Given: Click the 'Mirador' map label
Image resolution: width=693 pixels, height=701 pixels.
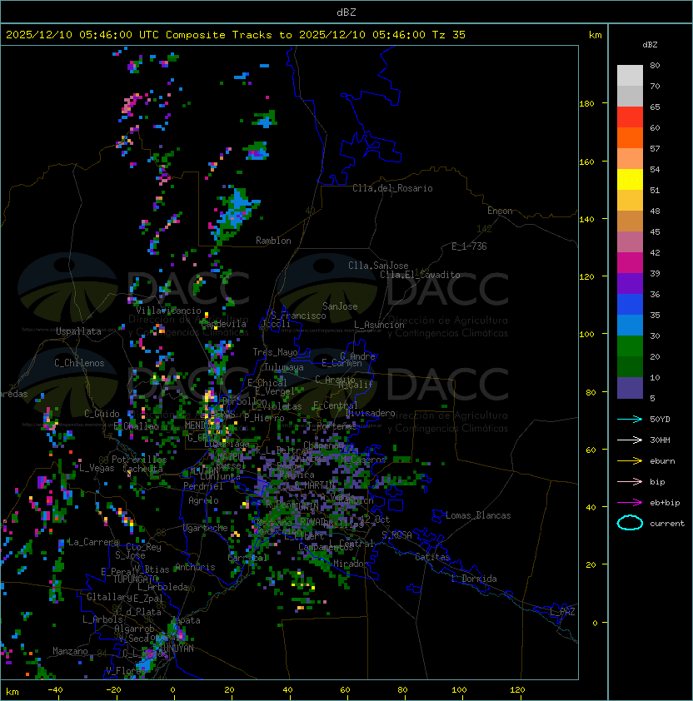Looking at the screenshot, I should [351, 564].
